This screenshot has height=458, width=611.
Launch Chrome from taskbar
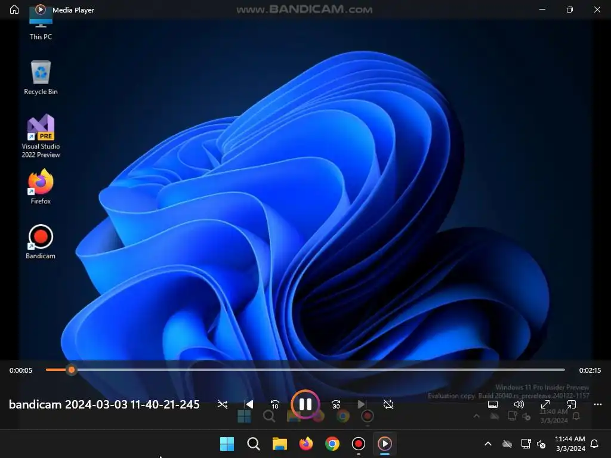coord(332,444)
